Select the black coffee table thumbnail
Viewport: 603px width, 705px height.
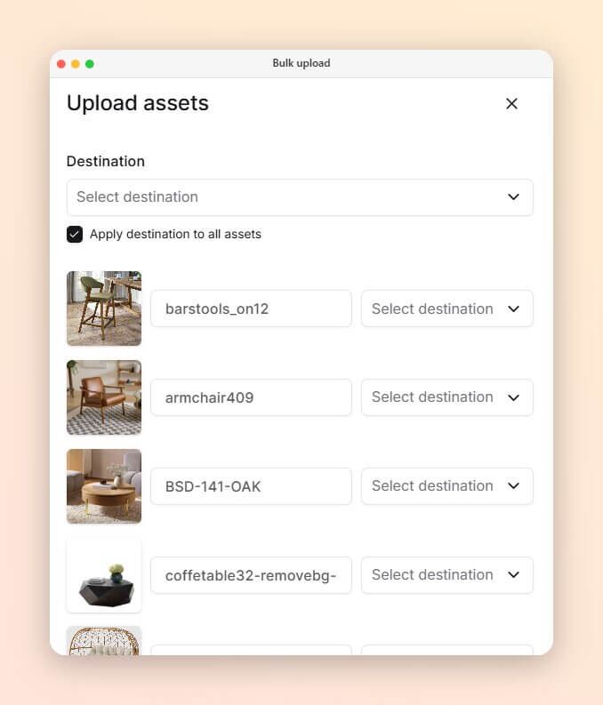[x=104, y=575]
